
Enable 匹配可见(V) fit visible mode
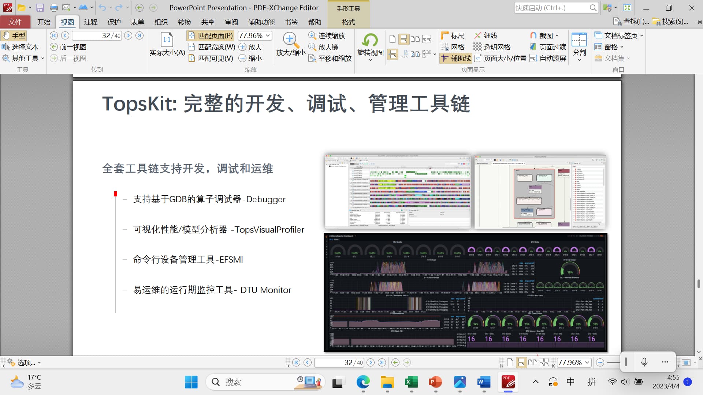[211, 58]
